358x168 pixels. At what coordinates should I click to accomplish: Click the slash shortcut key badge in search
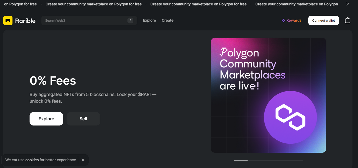coord(130,21)
